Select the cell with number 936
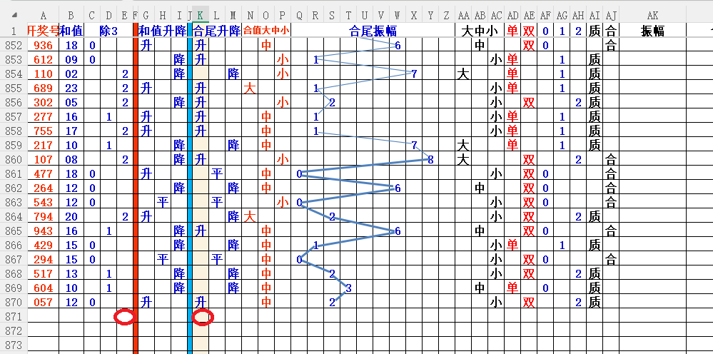Screen dimensions: 713x354 click(x=44, y=46)
